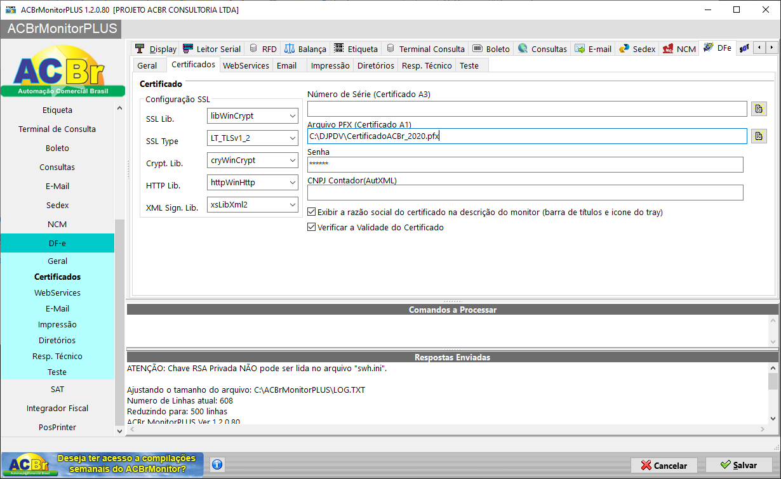
Task: Select E-Mail under Consultas in the sidebar
Action: point(57,186)
